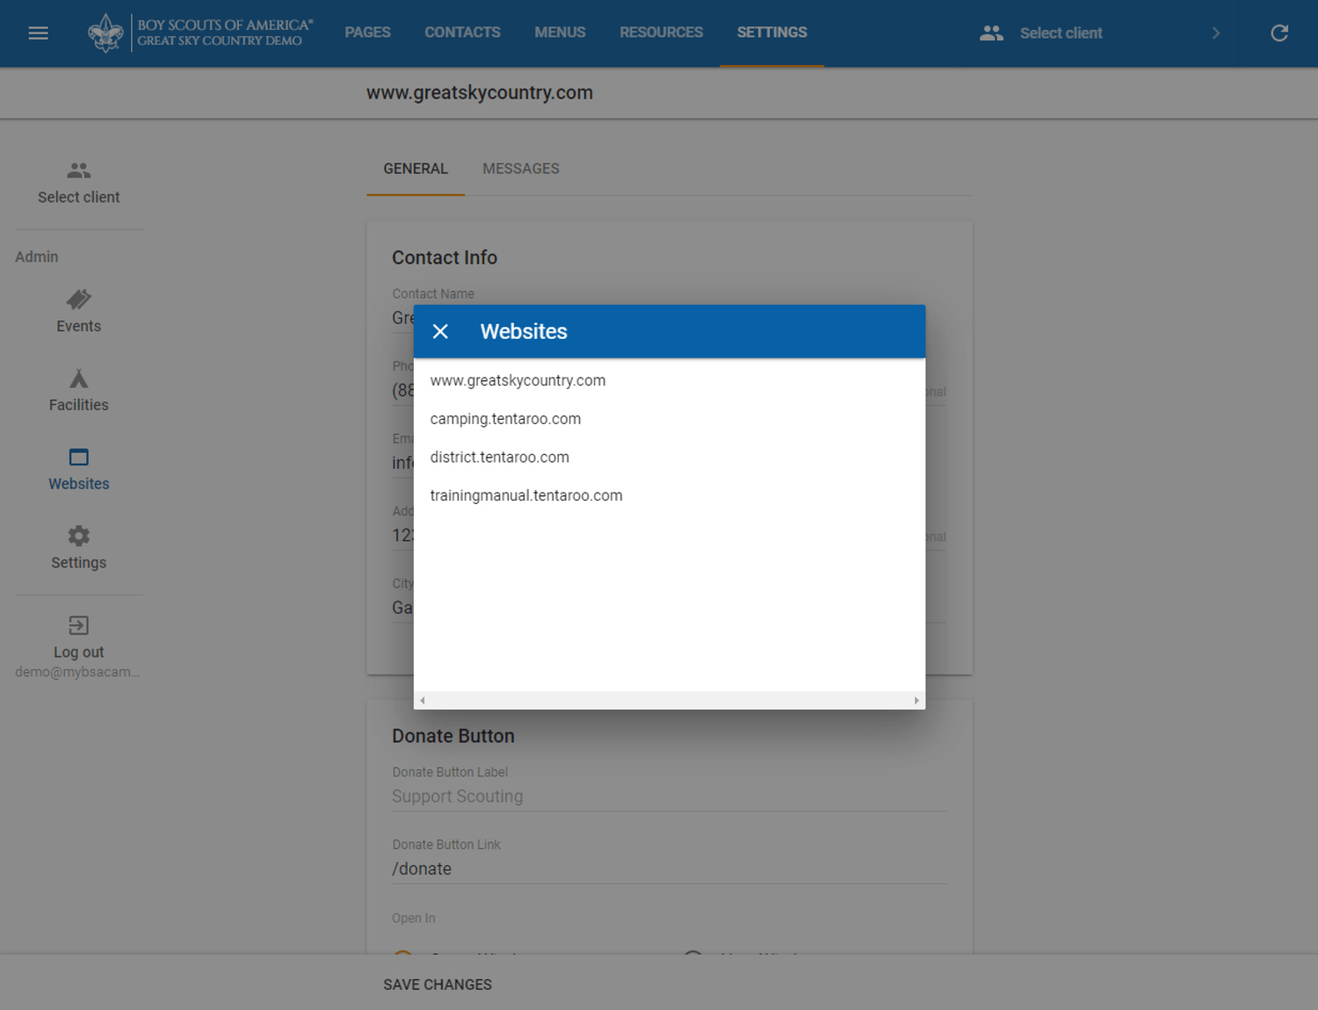Open Facilities in the sidebar
This screenshot has height=1010, width=1318.
coord(78,391)
